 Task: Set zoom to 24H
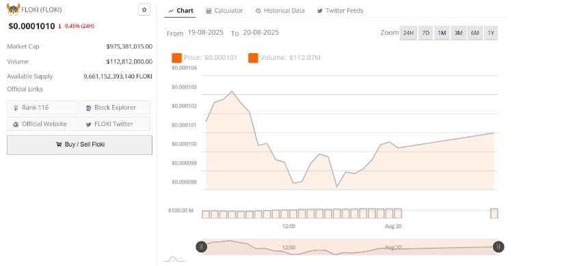tap(408, 33)
